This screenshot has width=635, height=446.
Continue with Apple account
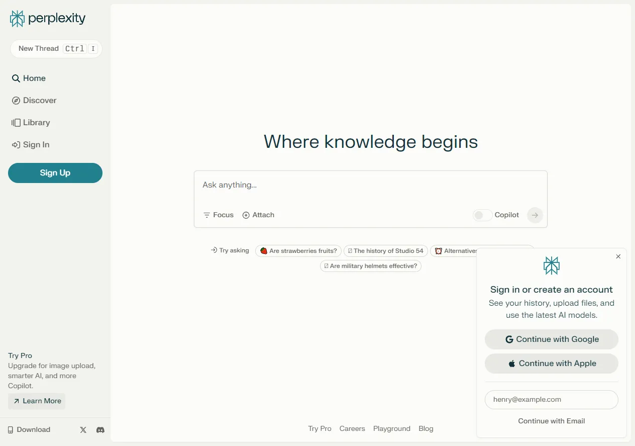552,364
